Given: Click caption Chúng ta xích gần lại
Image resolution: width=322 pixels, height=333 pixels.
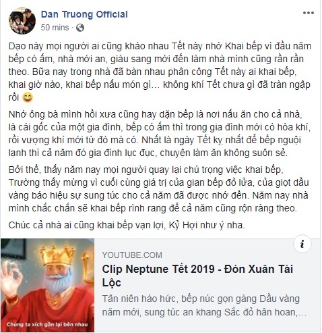Looking at the screenshot, I should [x=47, y=324].
